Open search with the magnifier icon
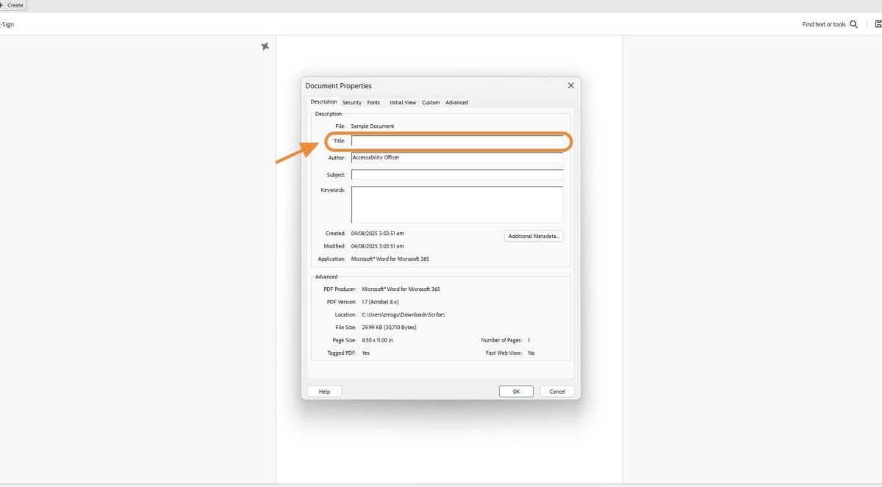The height and width of the screenshot is (487, 882). (853, 24)
